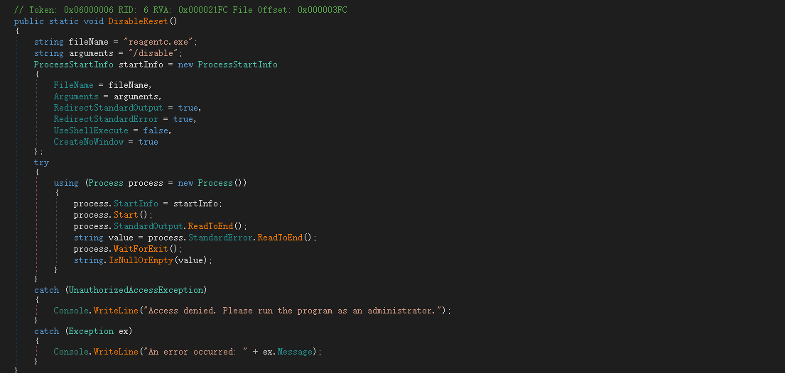The width and height of the screenshot is (785, 373).
Task: Click the IsNullOrEmpty method
Action: 141,260
